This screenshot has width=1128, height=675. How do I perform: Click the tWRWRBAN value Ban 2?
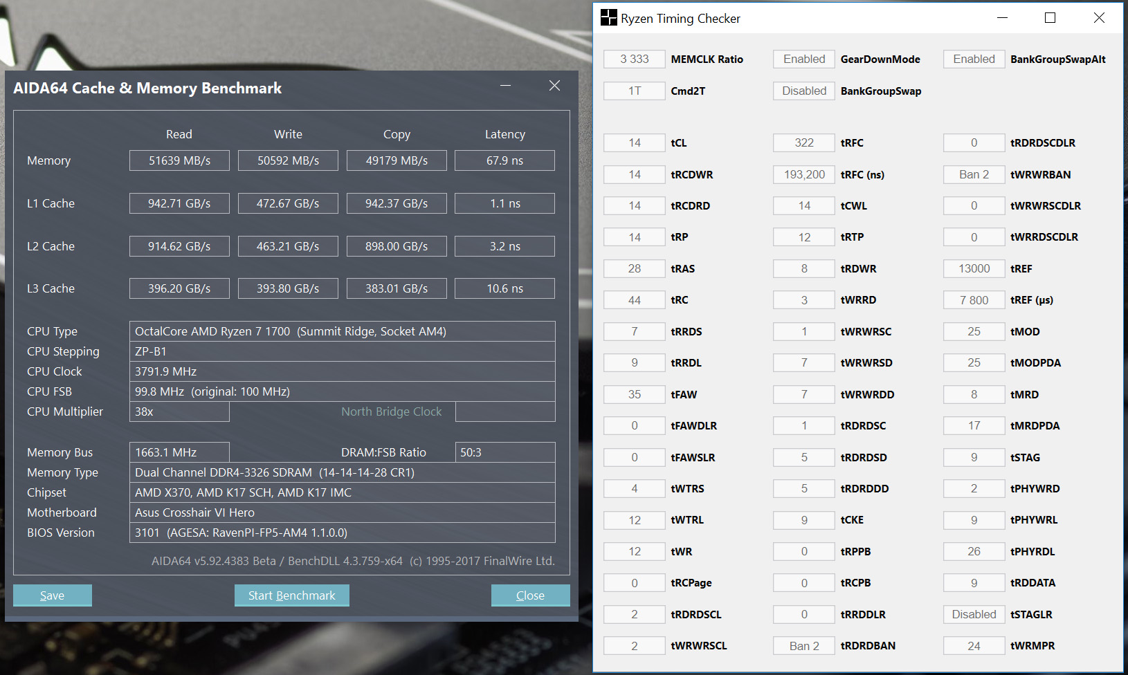click(x=974, y=174)
